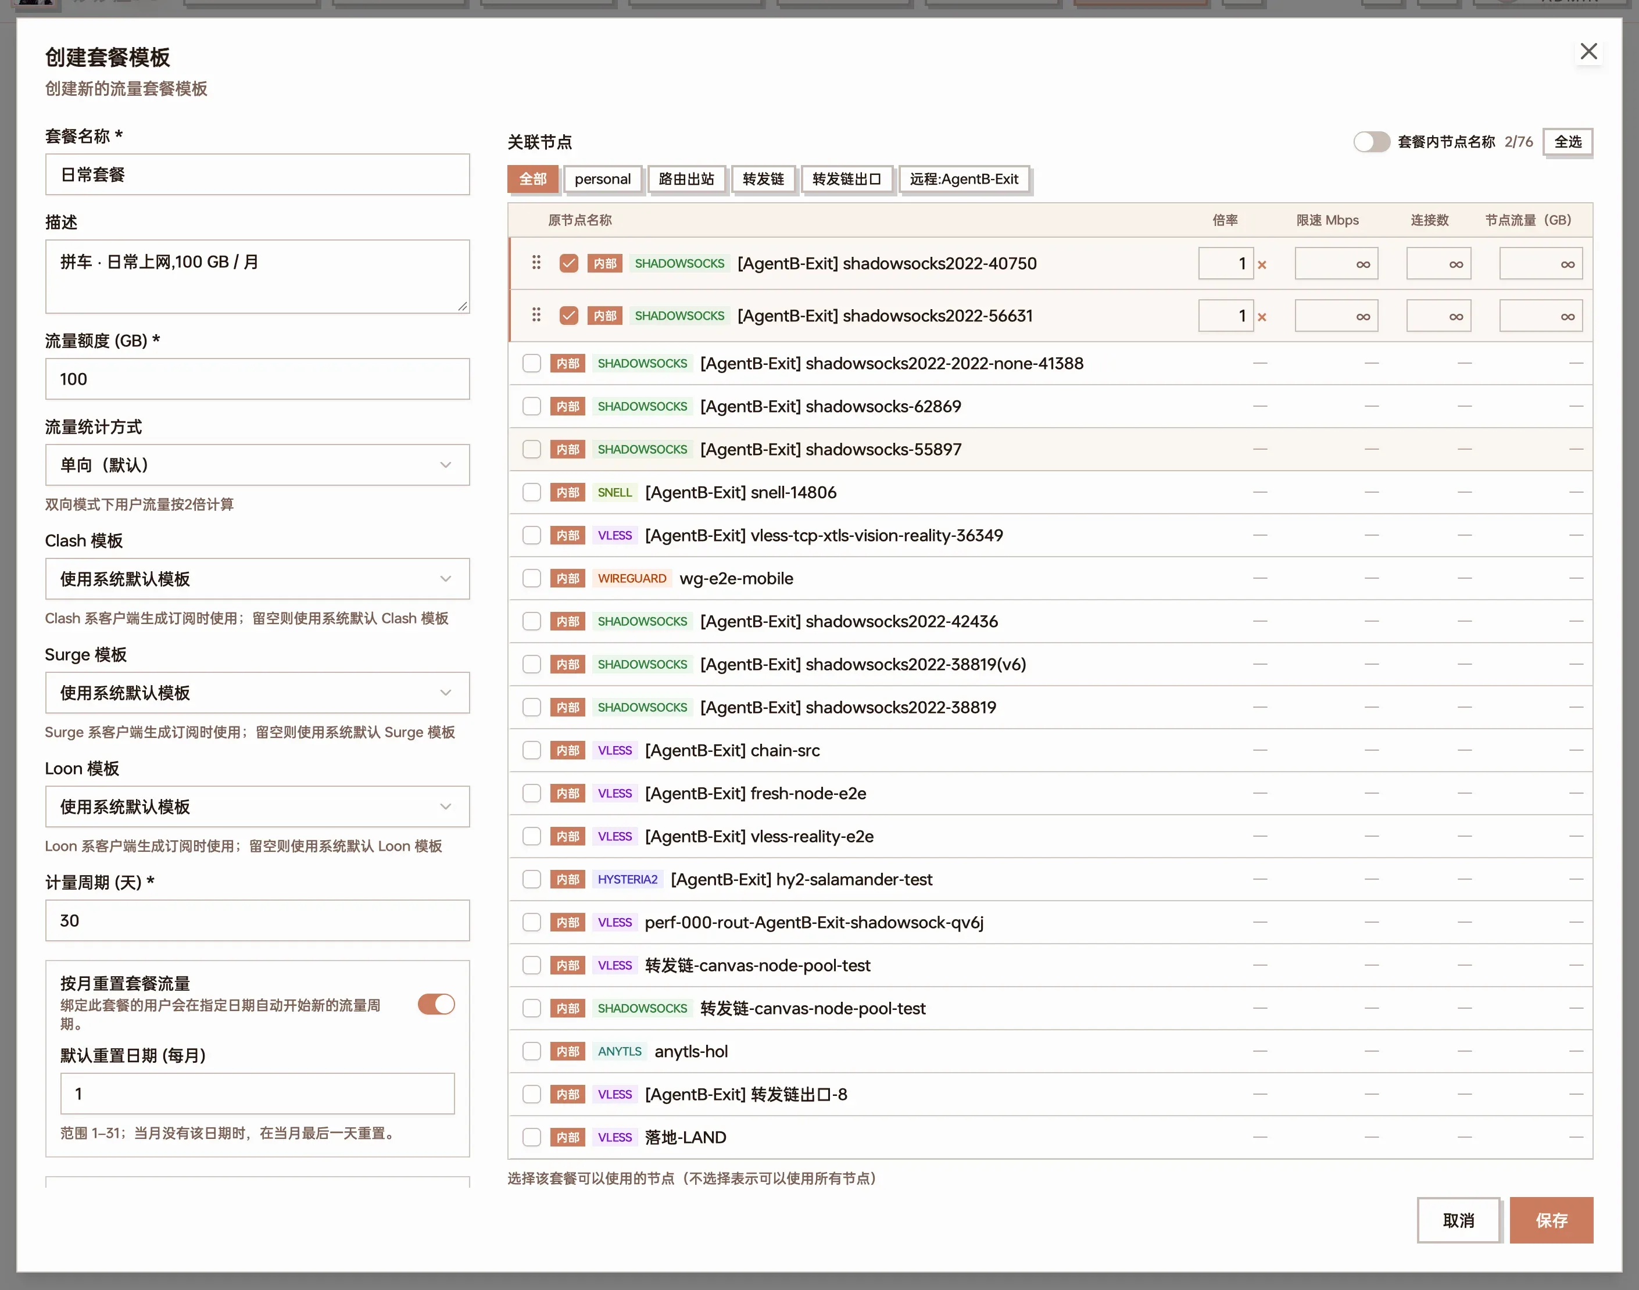
Task: Select the 全部 filter tab
Action: click(x=533, y=179)
